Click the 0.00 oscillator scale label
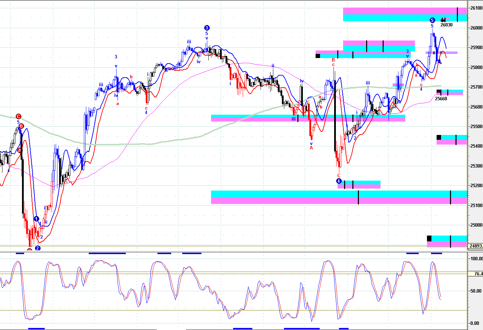 tap(474, 323)
